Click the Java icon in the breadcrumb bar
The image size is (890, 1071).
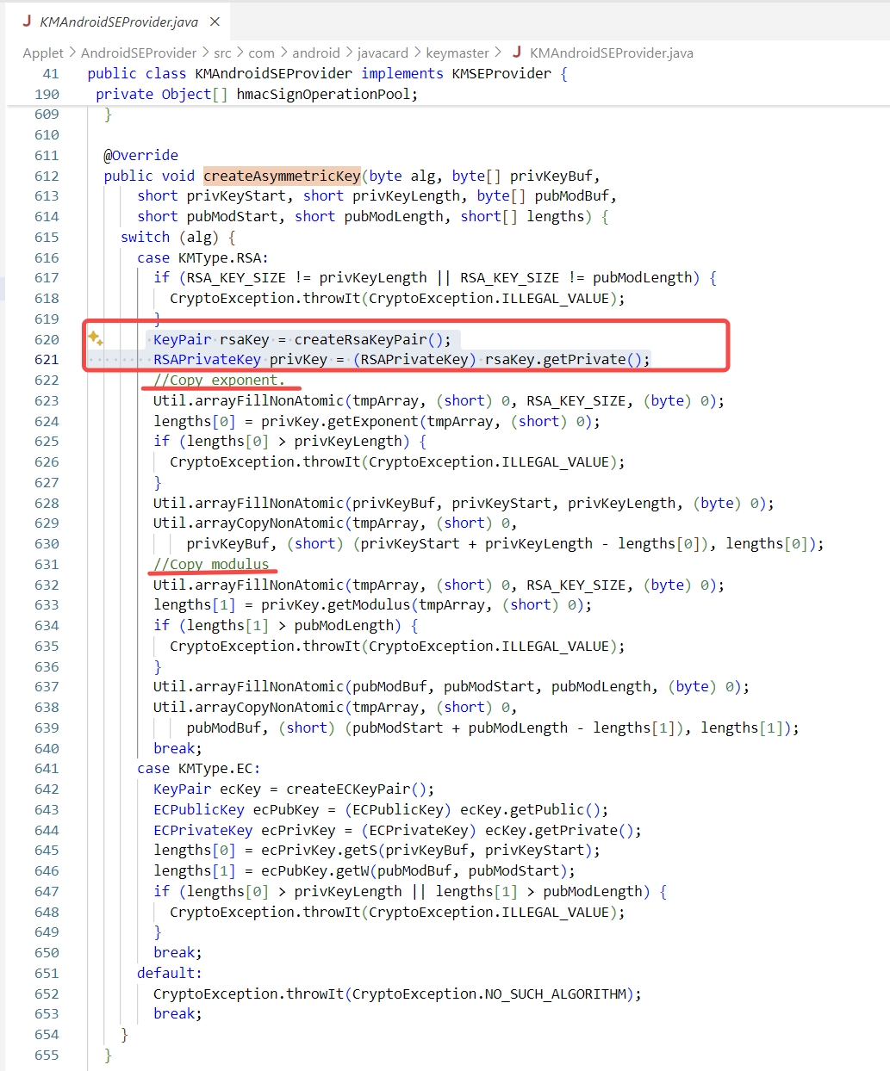click(x=515, y=53)
